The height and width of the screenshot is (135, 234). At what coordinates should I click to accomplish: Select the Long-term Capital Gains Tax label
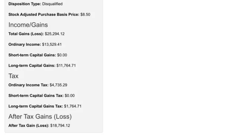(x=36, y=106)
